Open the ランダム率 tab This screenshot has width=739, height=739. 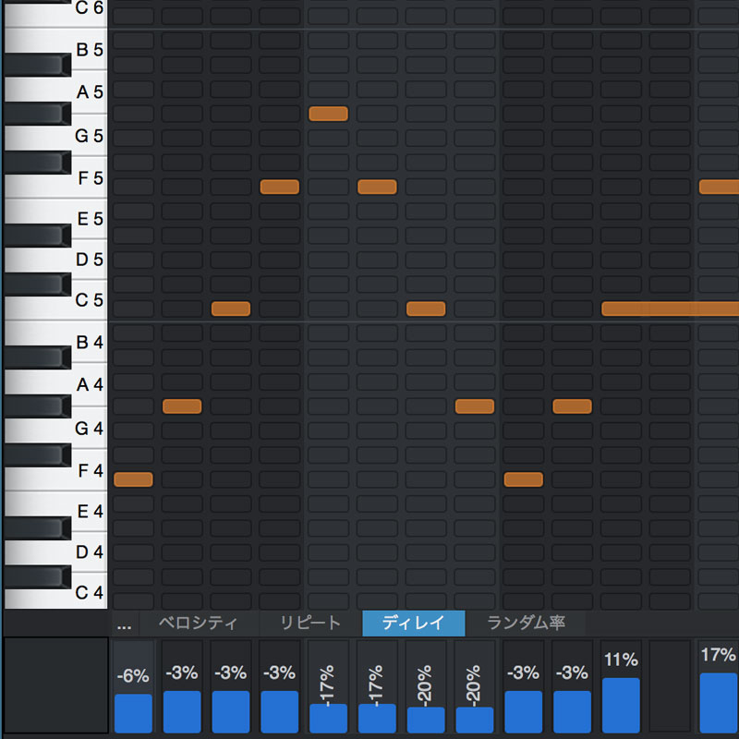(526, 623)
